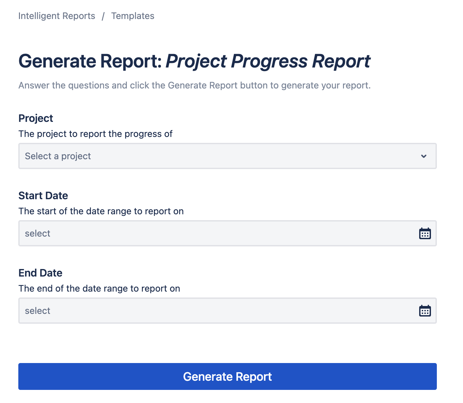Click the calendar icon beside the End Date field
This screenshot has width=463, height=403.
tap(424, 311)
